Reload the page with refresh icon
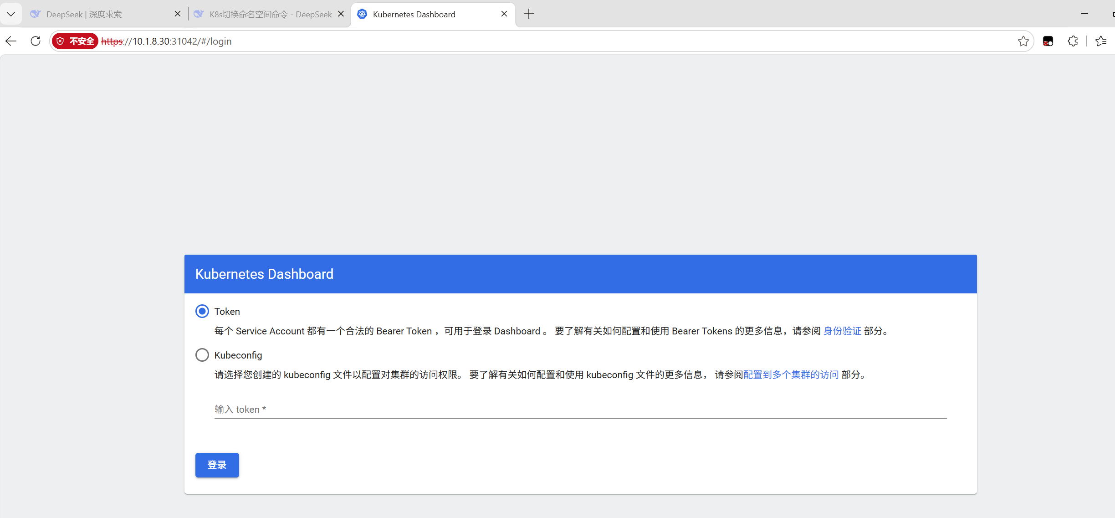This screenshot has height=518, width=1115. (x=36, y=41)
